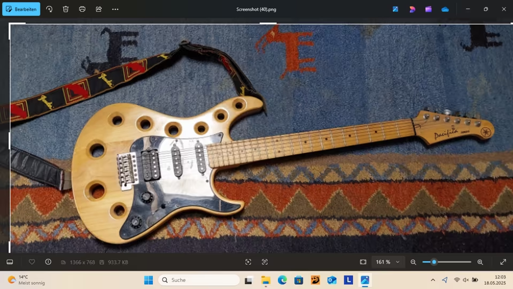Open the share icon in the toolbar

point(99,9)
